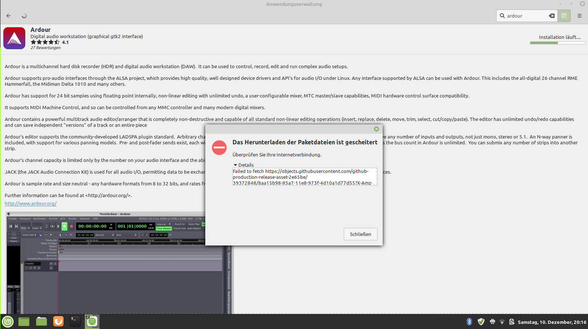Launch Firefox from the panel
588x329 pixels.
(58, 322)
